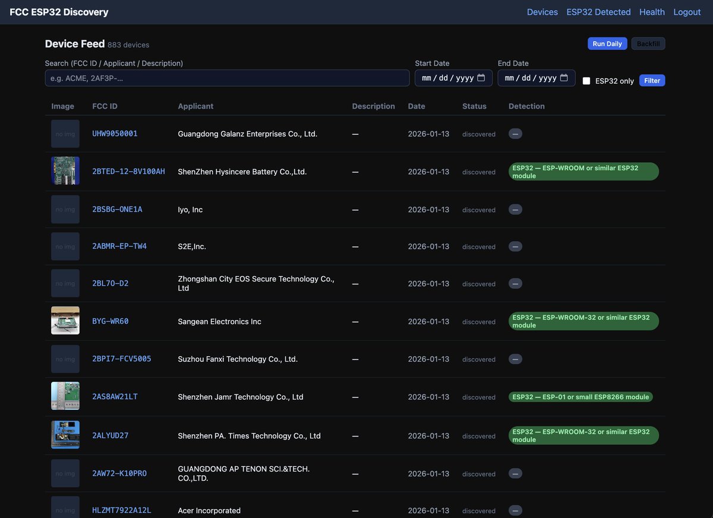Click the Applicant column header
This screenshot has height=518, width=713.
[195, 106]
